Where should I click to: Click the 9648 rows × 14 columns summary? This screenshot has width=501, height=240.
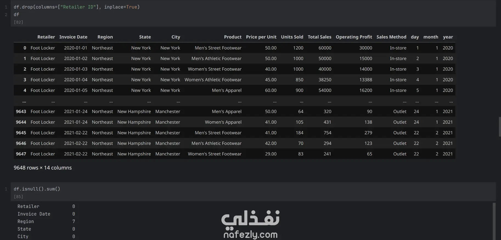tap(43, 168)
